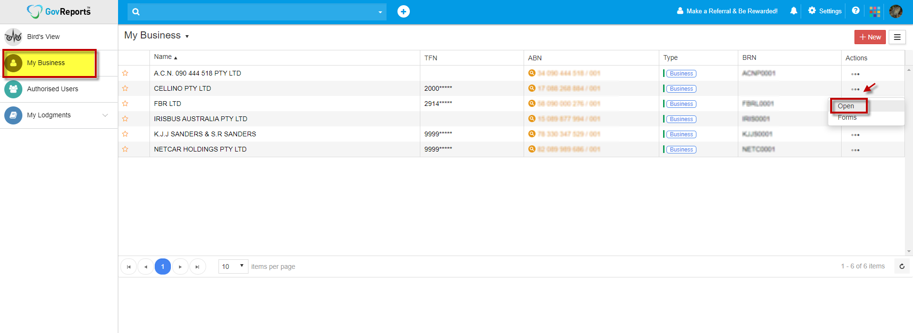Open the items per page dropdown
The width and height of the screenshot is (913, 333).
[233, 266]
